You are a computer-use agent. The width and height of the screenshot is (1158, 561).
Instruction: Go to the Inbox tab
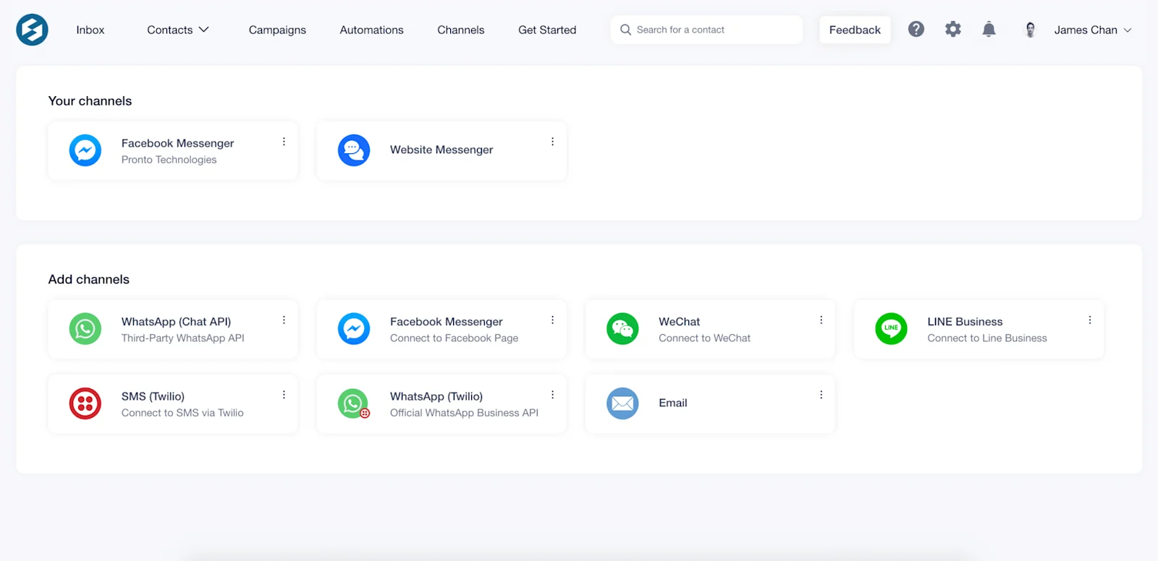(90, 30)
